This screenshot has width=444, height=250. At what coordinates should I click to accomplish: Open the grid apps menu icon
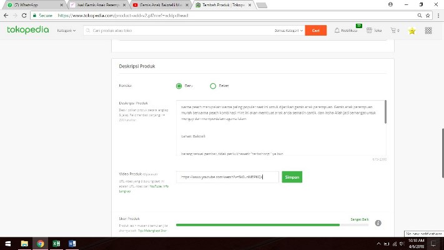(x=428, y=31)
